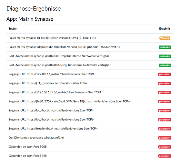Click bestanden badge for matrix-synapse-ldap3 package

tap(165, 47)
